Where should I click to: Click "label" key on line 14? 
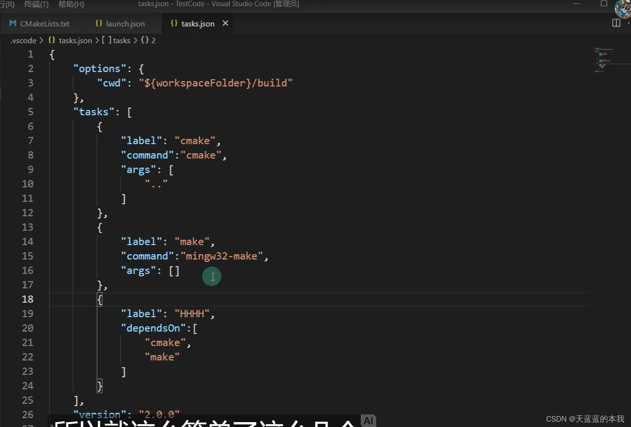tap(141, 241)
